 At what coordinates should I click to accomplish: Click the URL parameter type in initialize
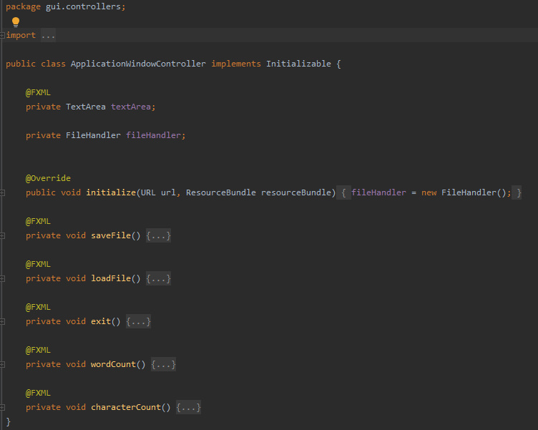[148, 192]
